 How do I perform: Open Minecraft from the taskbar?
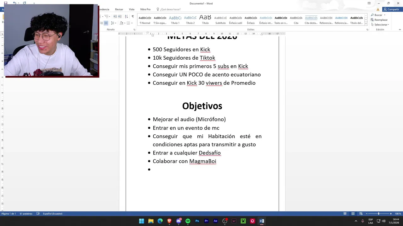tap(243, 221)
